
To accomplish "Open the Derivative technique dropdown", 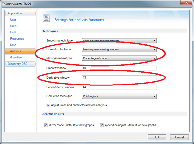I will tap(119, 50).
